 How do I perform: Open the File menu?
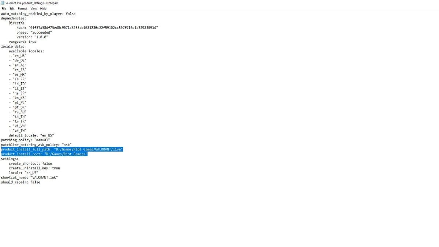(x=4, y=8)
